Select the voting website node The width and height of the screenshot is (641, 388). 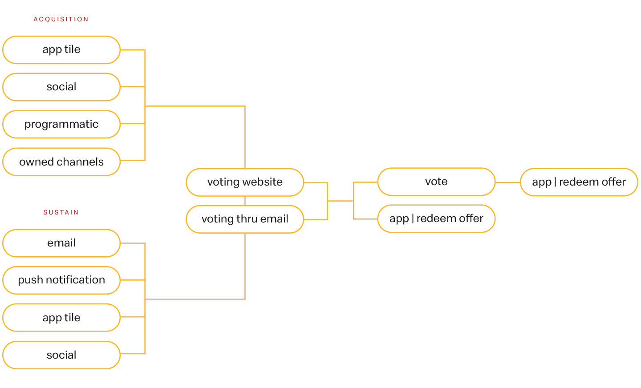[x=245, y=182]
